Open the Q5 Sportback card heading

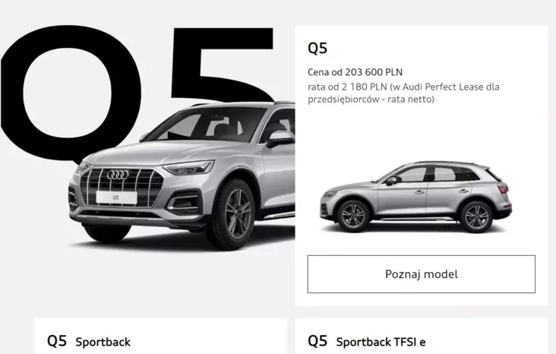(89, 341)
